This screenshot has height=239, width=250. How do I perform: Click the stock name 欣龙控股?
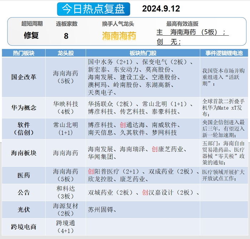coord(100,179)
